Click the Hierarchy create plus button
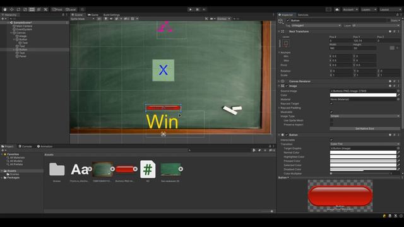This screenshot has height=227, width=404. 4,19
